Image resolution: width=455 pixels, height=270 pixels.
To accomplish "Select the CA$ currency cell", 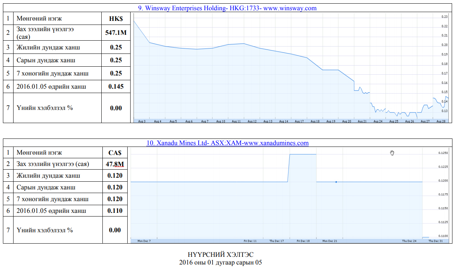I will [x=114, y=152].
